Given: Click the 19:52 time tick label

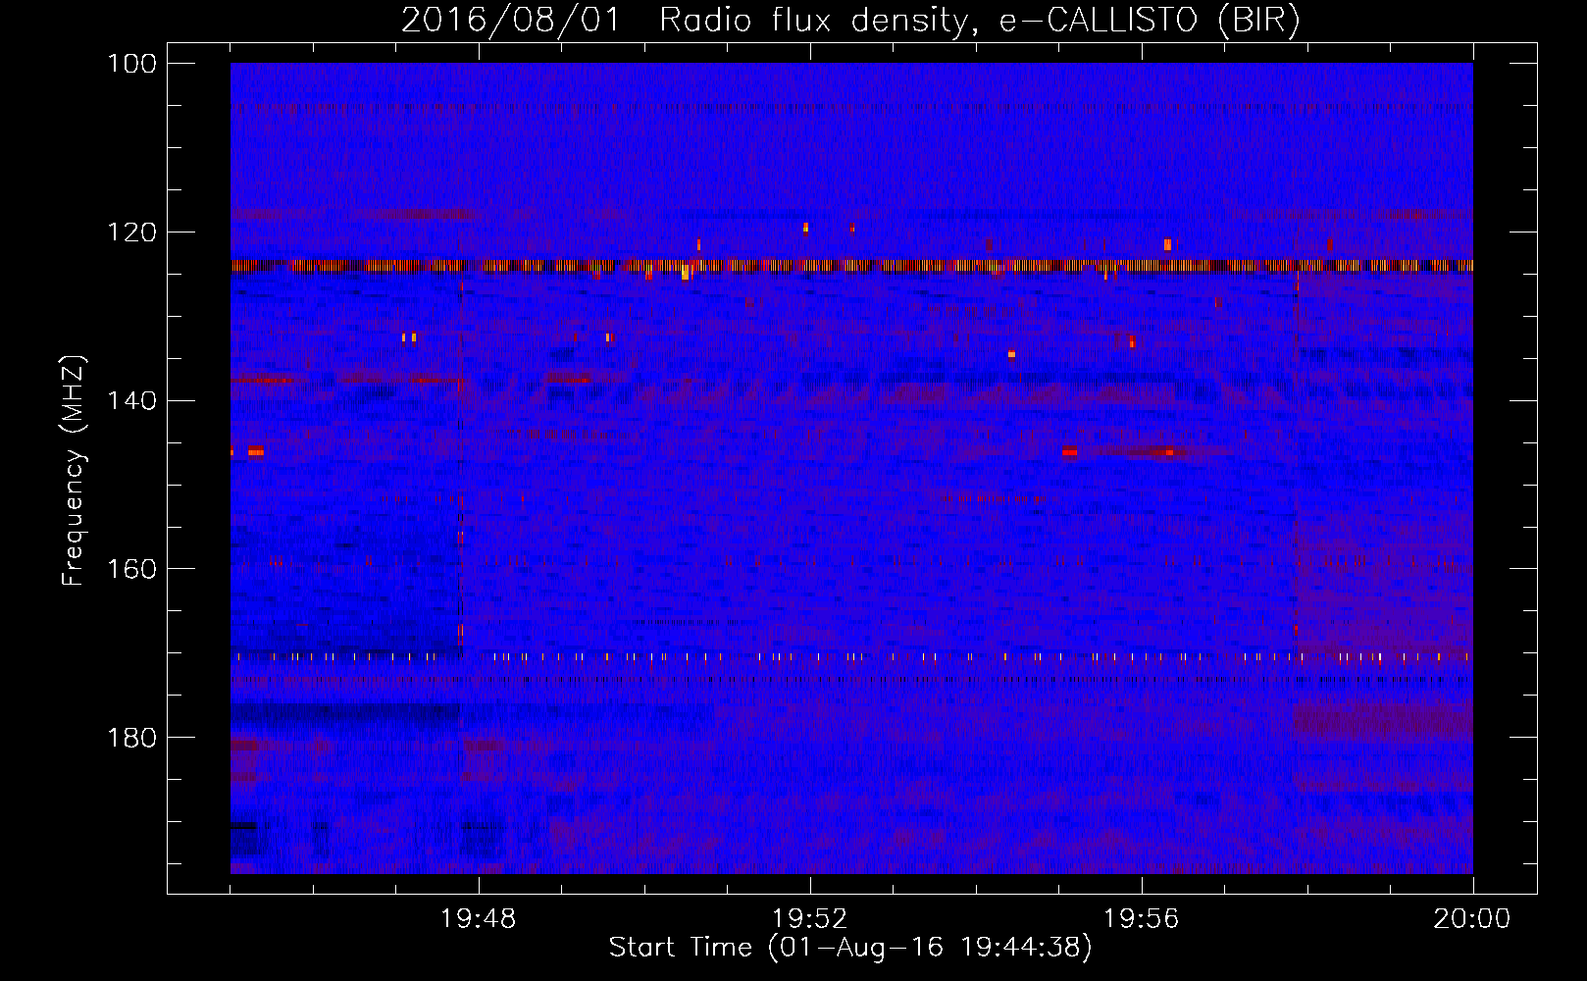Looking at the screenshot, I should point(810,918).
